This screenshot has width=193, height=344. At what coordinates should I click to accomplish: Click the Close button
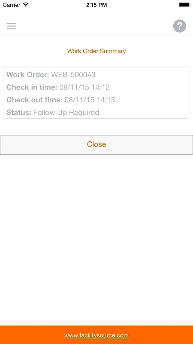click(96, 145)
